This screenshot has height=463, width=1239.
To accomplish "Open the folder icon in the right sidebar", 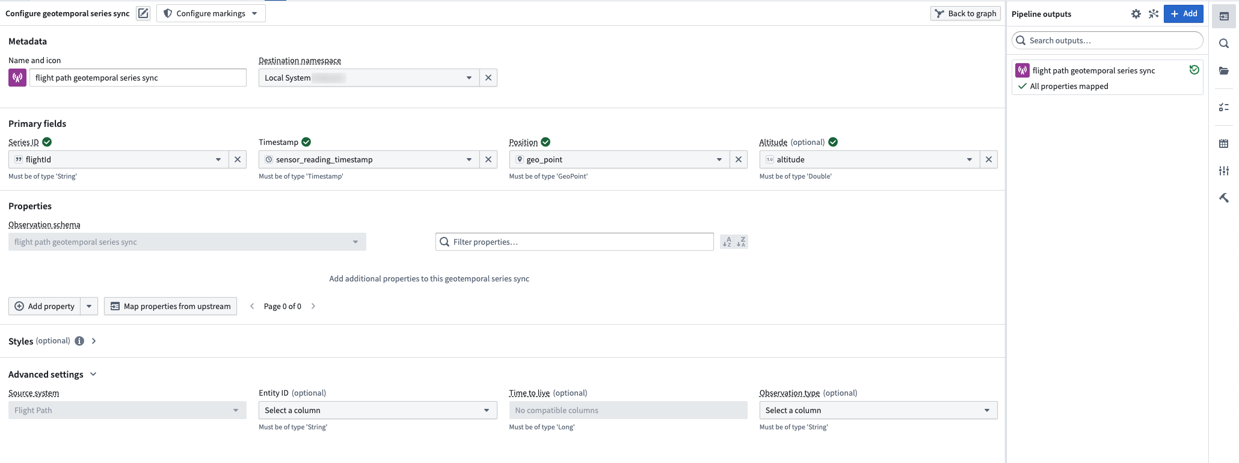I will point(1223,70).
